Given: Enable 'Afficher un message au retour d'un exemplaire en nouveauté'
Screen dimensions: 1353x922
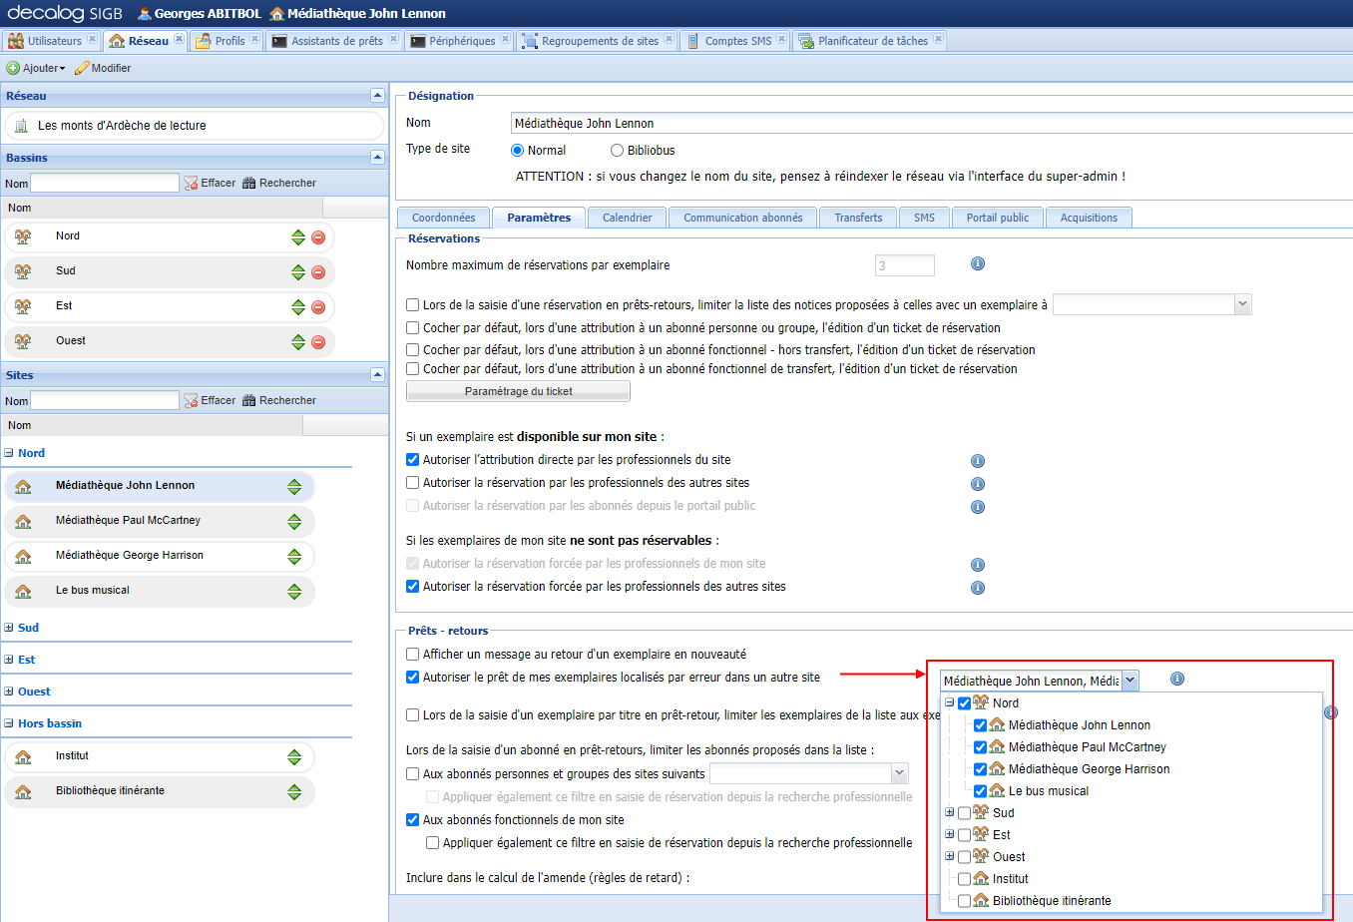Looking at the screenshot, I should pyautogui.click(x=412, y=654).
